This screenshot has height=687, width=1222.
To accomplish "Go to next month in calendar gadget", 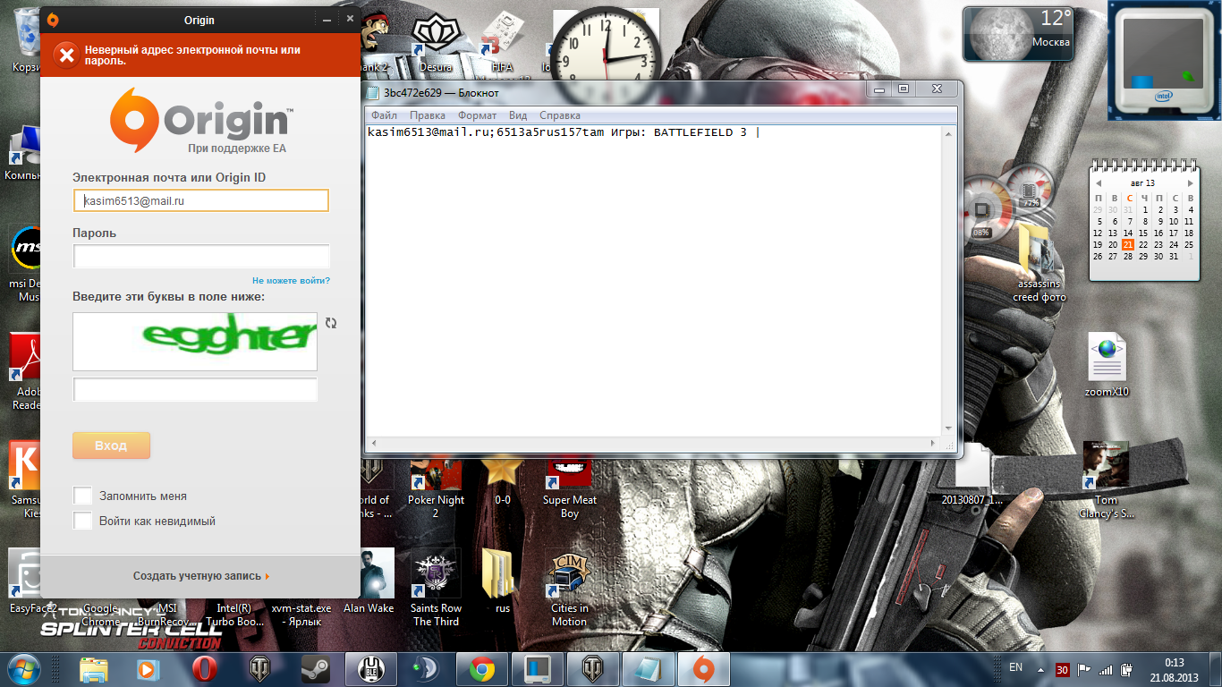I will 1190,183.
